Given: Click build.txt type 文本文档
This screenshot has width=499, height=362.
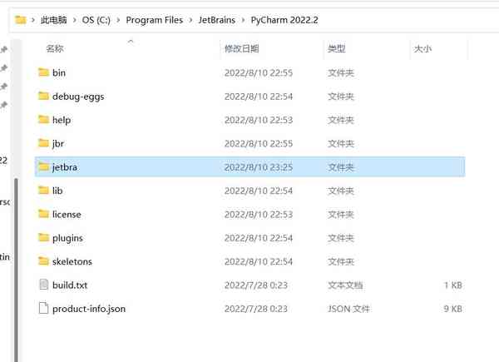Looking at the screenshot, I should pyautogui.click(x=345, y=285).
